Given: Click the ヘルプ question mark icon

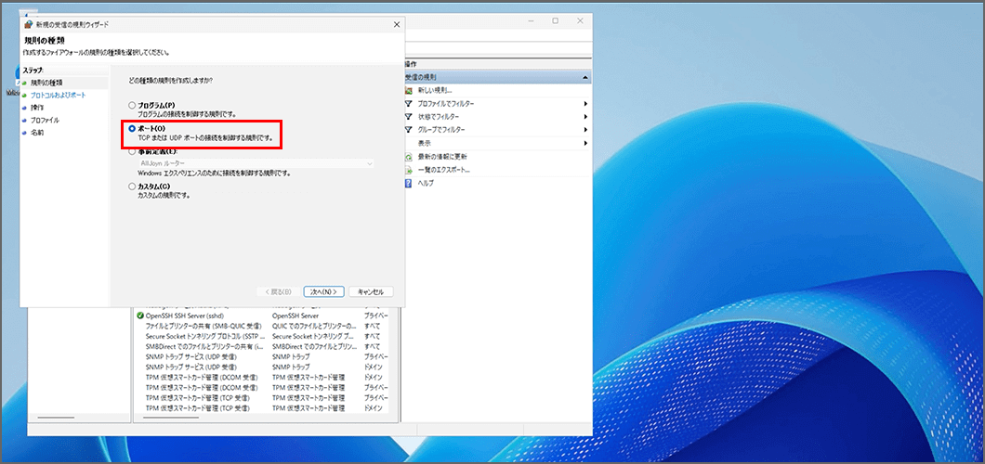Looking at the screenshot, I should click(x=410, y=183).
